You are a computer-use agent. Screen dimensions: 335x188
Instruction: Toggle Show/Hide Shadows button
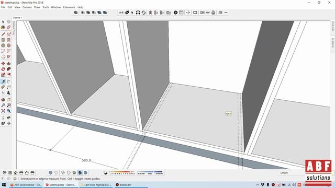tap(105, 173)
